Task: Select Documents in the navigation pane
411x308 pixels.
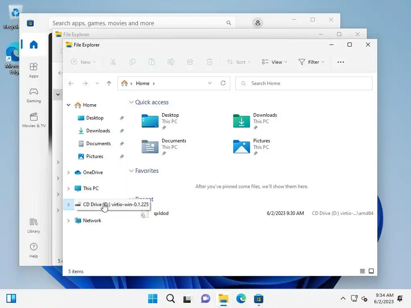Action: (x=98, y=144)
